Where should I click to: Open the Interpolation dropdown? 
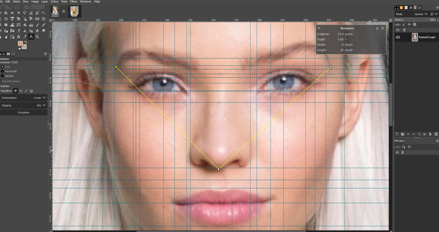point(24,98)
